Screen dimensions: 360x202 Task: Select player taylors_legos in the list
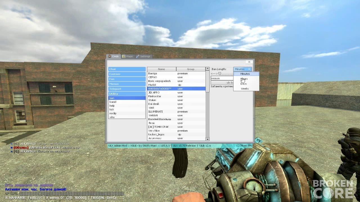[176, 134]
